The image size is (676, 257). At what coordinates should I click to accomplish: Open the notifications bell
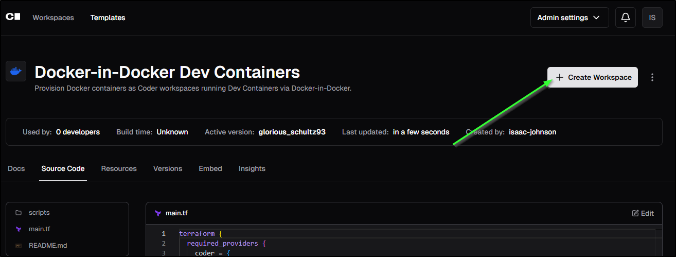626,18
